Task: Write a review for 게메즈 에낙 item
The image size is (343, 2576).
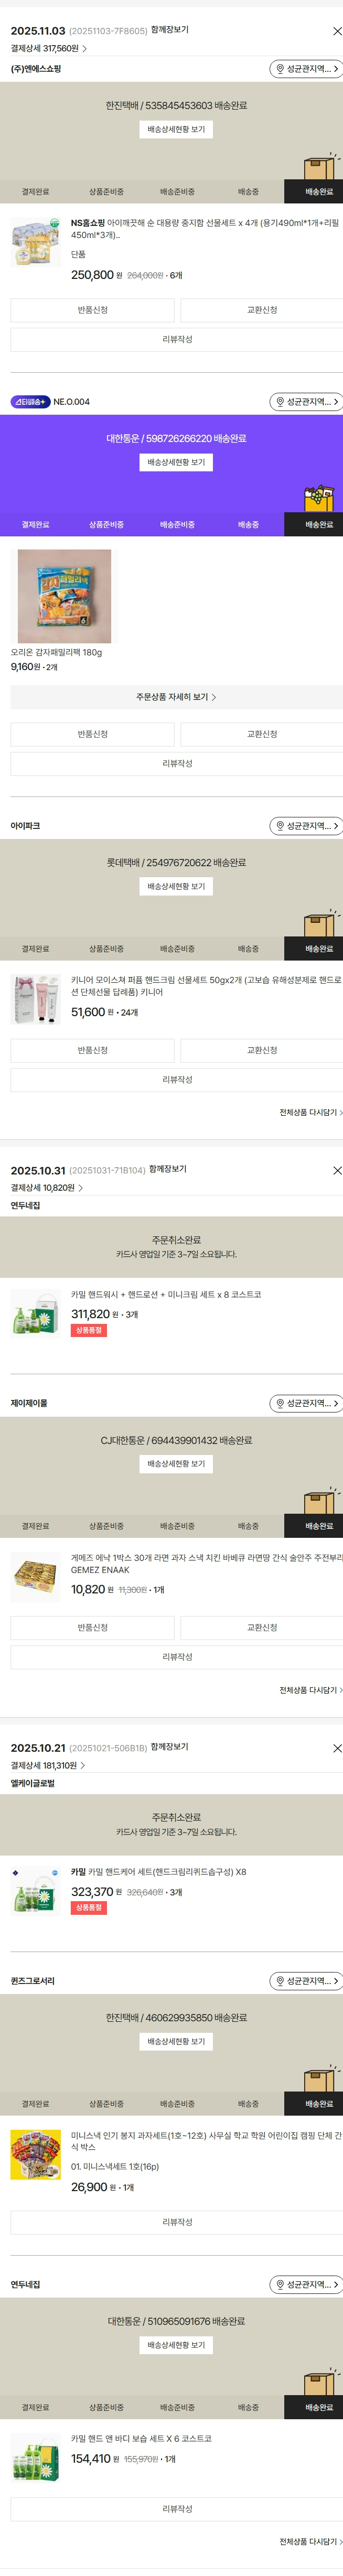Action: [x=176, y=1657]
